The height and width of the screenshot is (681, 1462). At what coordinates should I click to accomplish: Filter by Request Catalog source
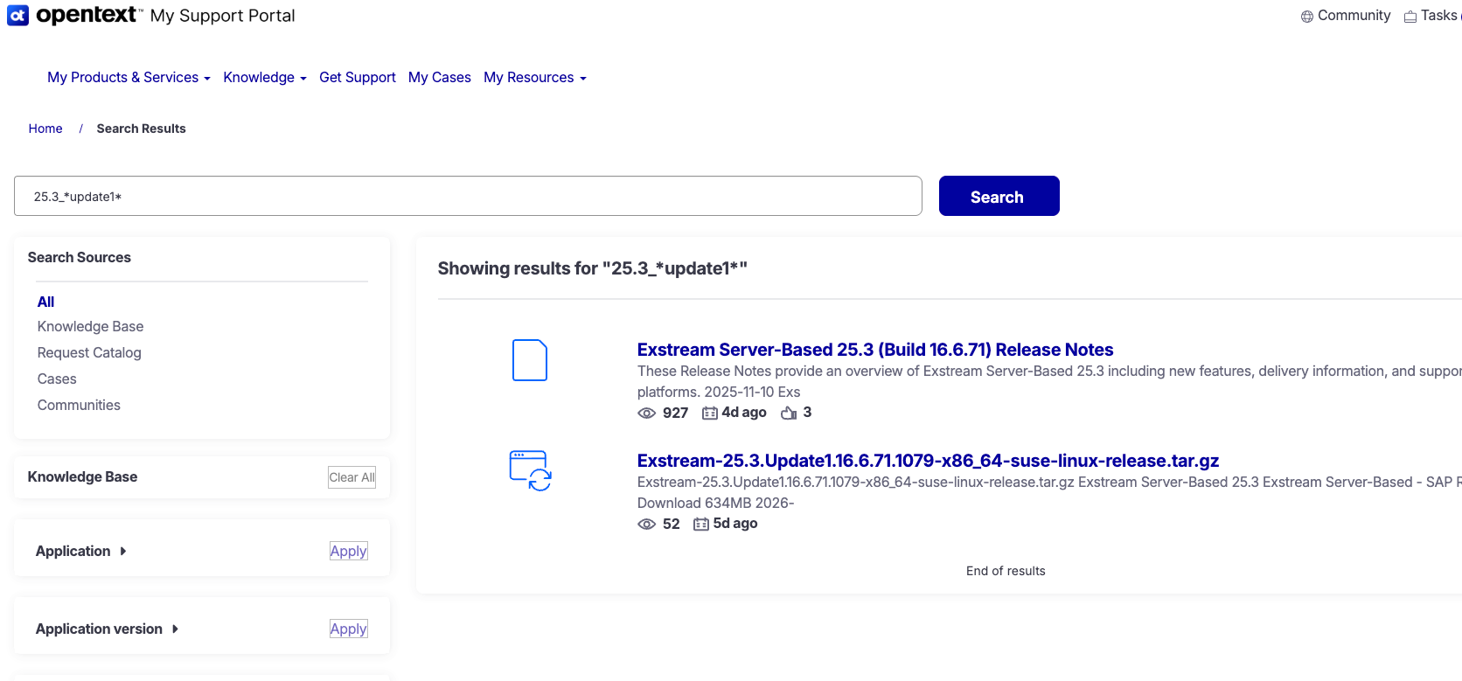[x=89, y=352]
